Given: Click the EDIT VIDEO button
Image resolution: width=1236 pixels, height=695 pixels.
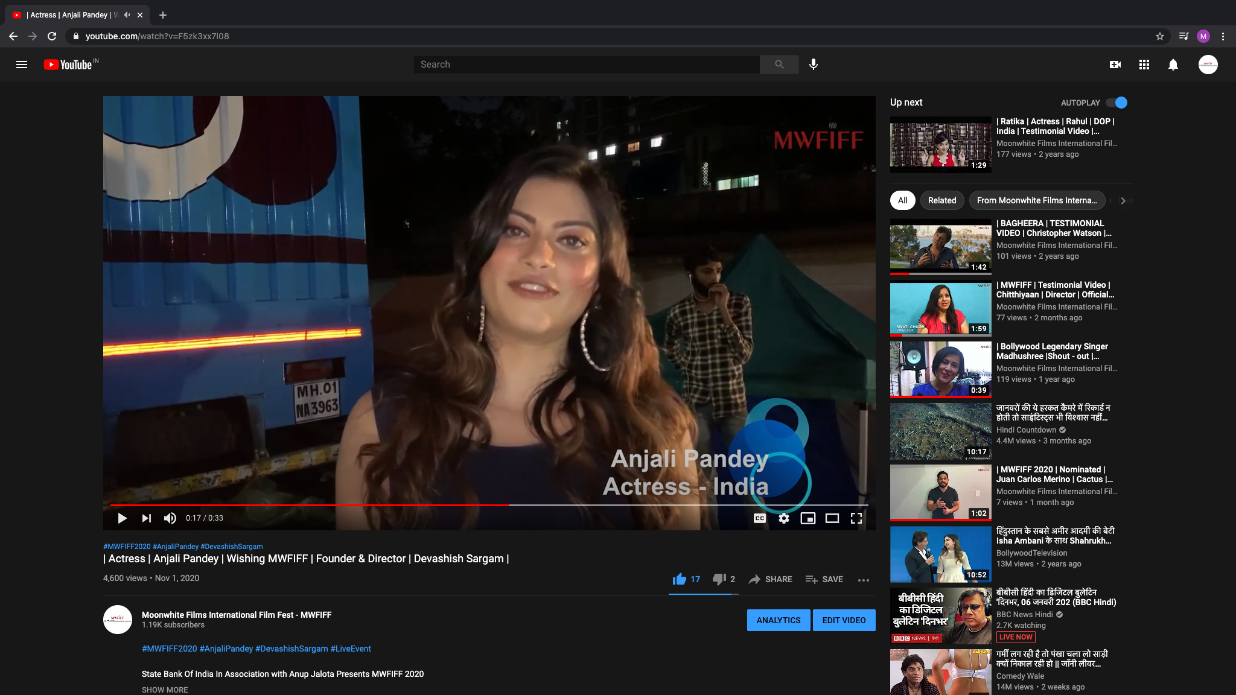Looking at the screenshot, I should [x=844, y=620].
